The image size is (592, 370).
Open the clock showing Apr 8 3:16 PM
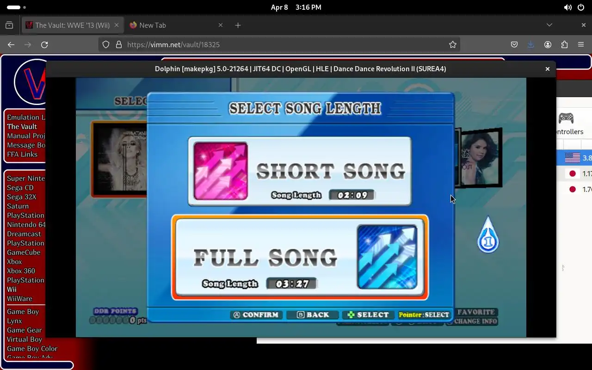click(296, 7)
